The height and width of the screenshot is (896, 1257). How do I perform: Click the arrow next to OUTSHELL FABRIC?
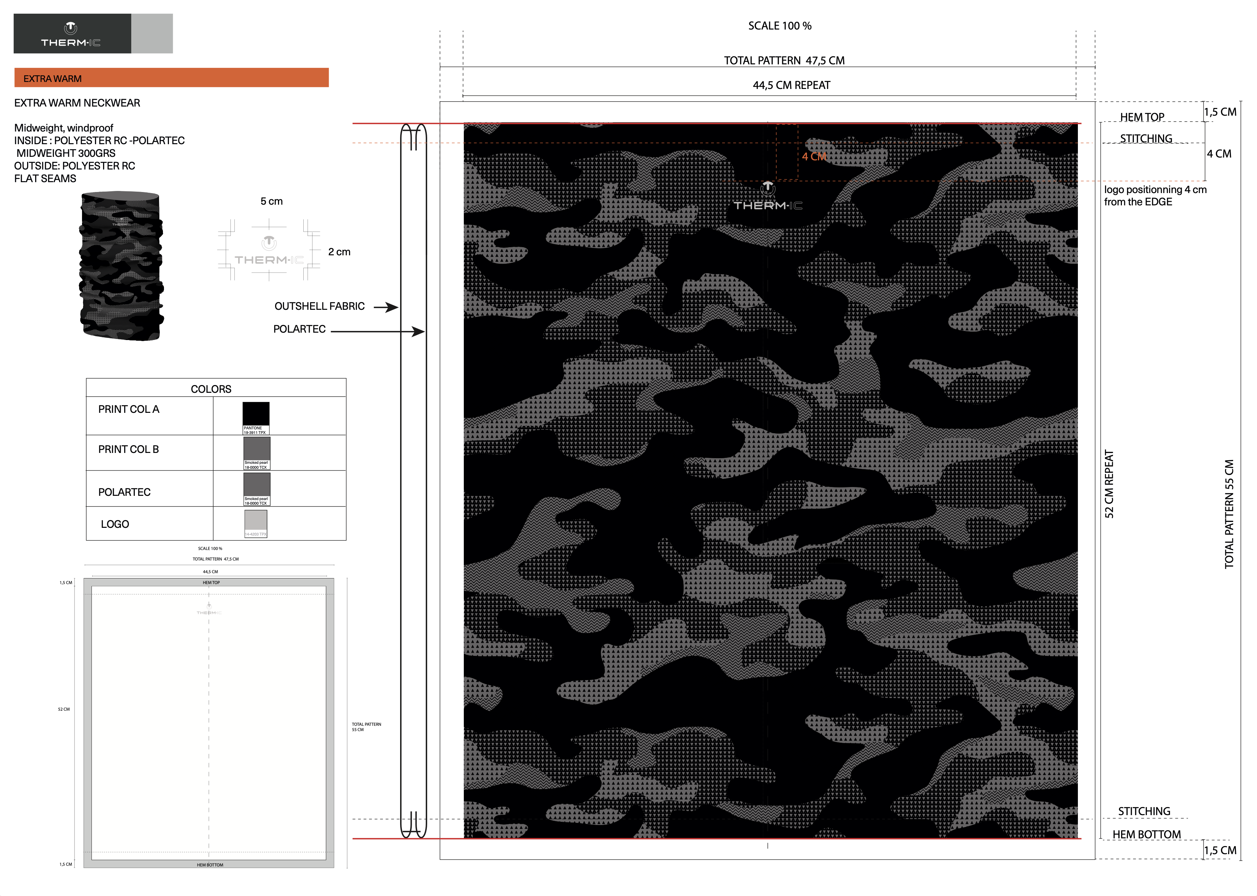pyautogui.click(x=386, y=307)
